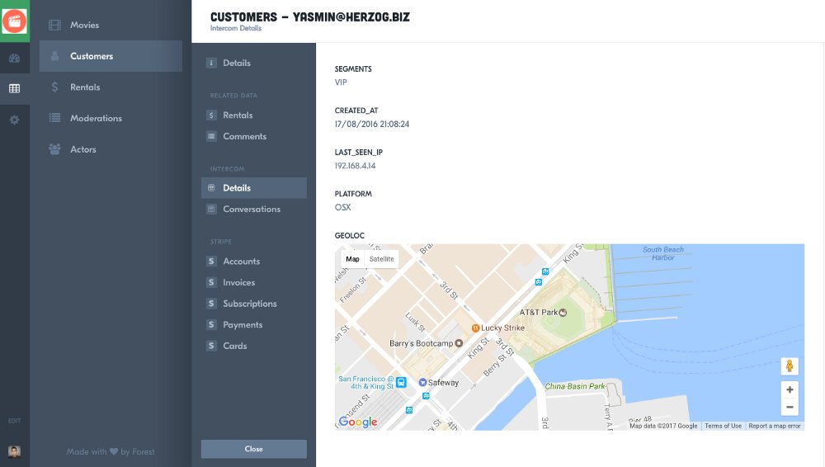Click the film icon beside Movies
The image size is (825, 467).
54,25
